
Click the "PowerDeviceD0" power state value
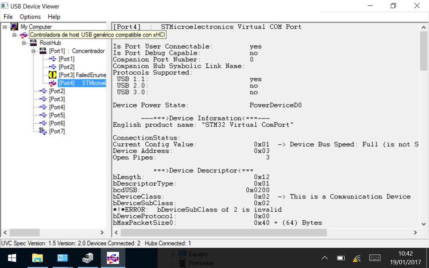pos(276,105)
